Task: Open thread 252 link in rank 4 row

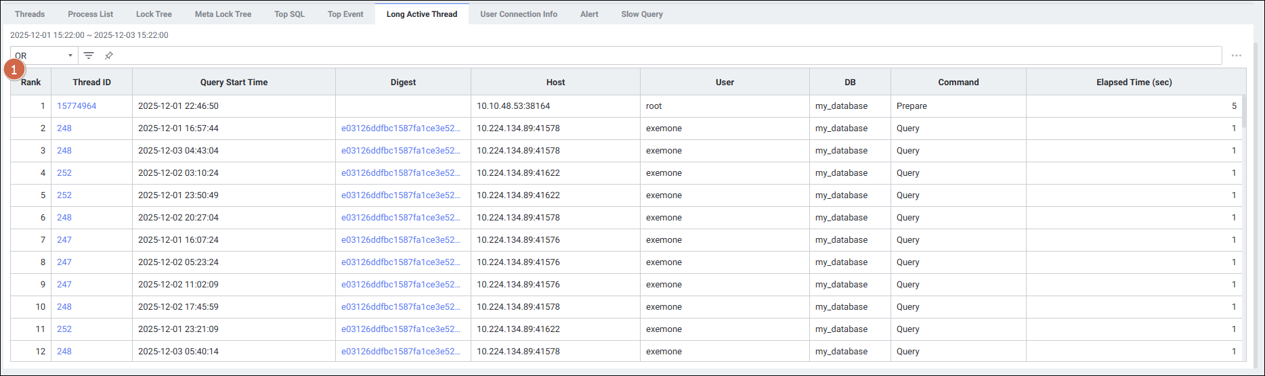Action: (x=64, y=173)
